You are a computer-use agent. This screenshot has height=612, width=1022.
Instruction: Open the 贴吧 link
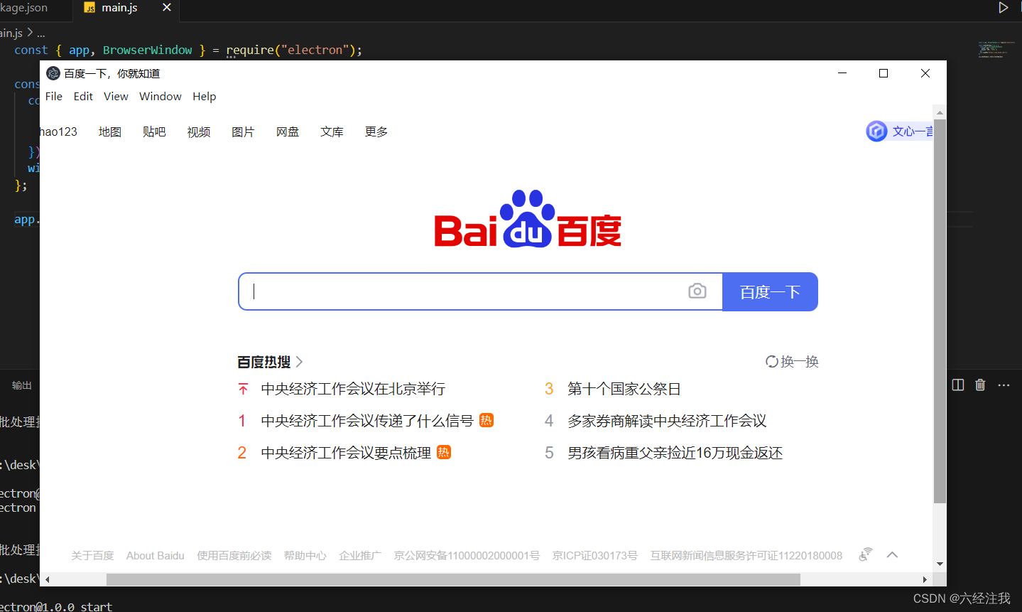coord(154,131)
